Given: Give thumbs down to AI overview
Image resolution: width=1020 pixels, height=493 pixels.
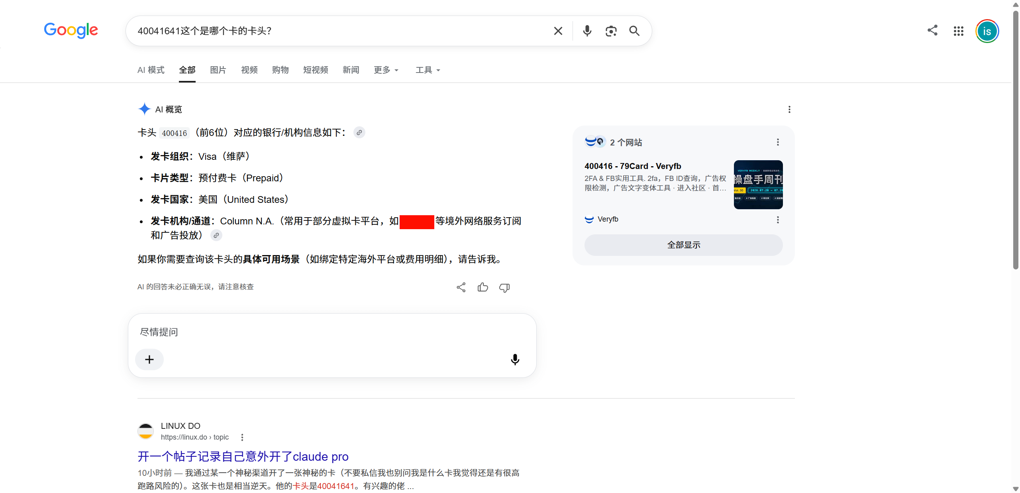Looking at the screenshot, I should coord(504,288).
